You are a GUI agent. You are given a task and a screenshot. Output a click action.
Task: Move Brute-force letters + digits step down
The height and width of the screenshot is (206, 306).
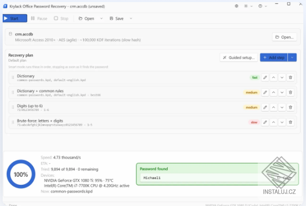[282, 122]
